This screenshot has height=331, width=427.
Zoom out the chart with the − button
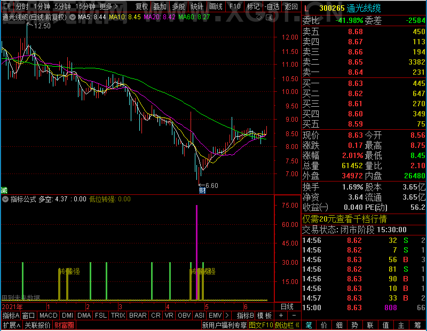[x=294, y=316]
